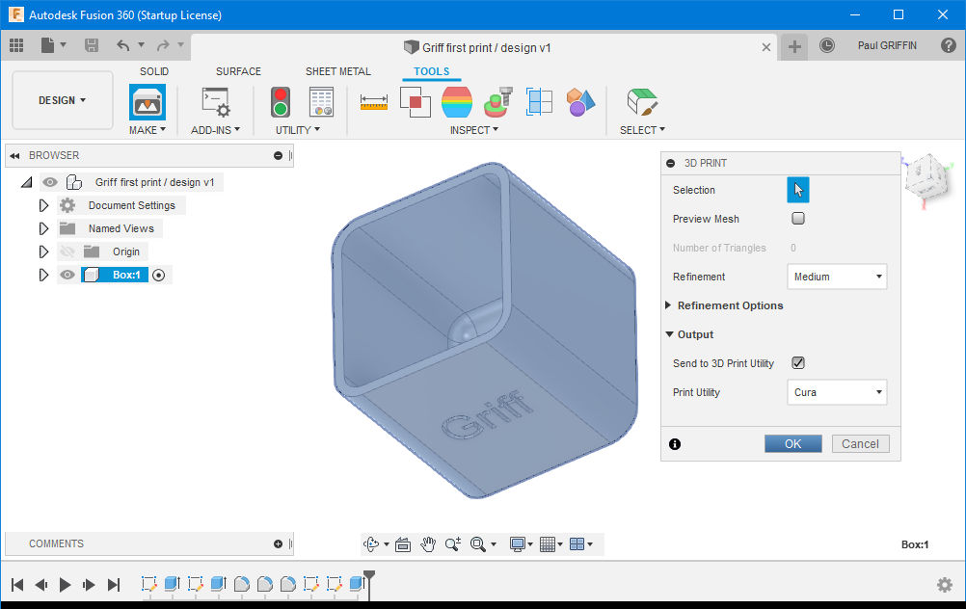Click the 3D Print Make icon

point(148,102)
